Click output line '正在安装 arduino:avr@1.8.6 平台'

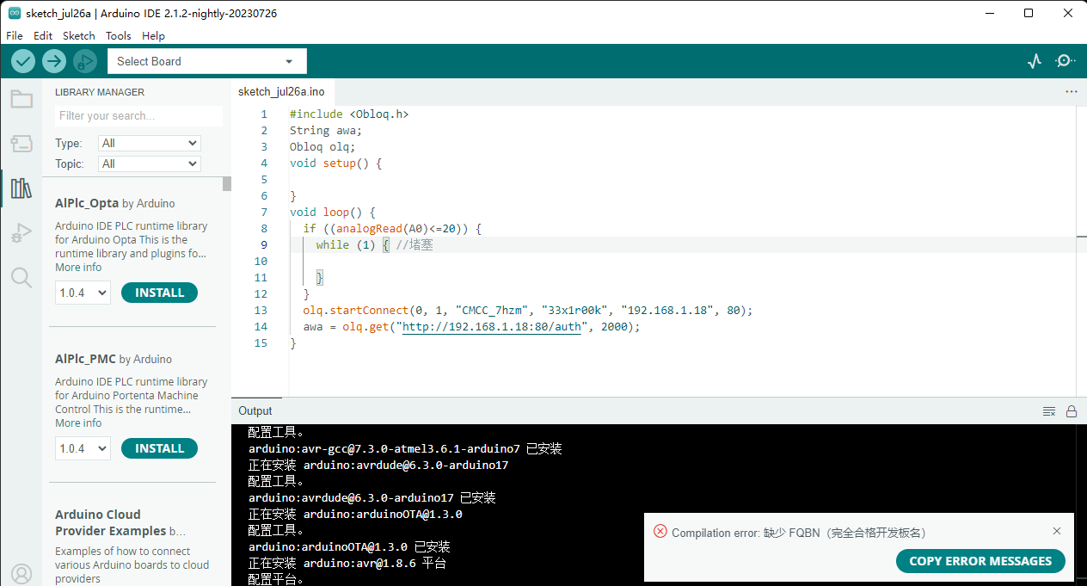coord(347,563)
